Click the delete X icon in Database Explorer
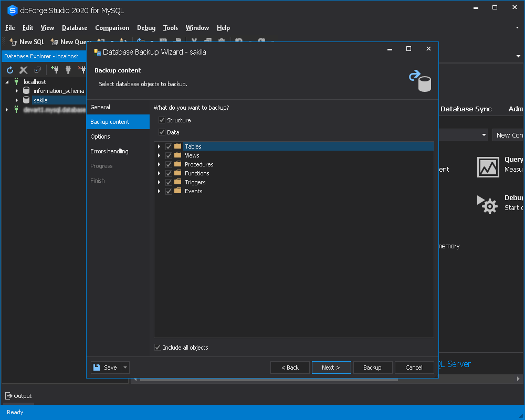 coord(24,70)
